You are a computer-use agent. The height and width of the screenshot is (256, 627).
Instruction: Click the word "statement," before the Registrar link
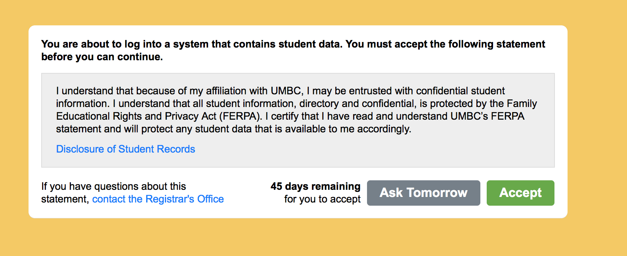(65, 199)
